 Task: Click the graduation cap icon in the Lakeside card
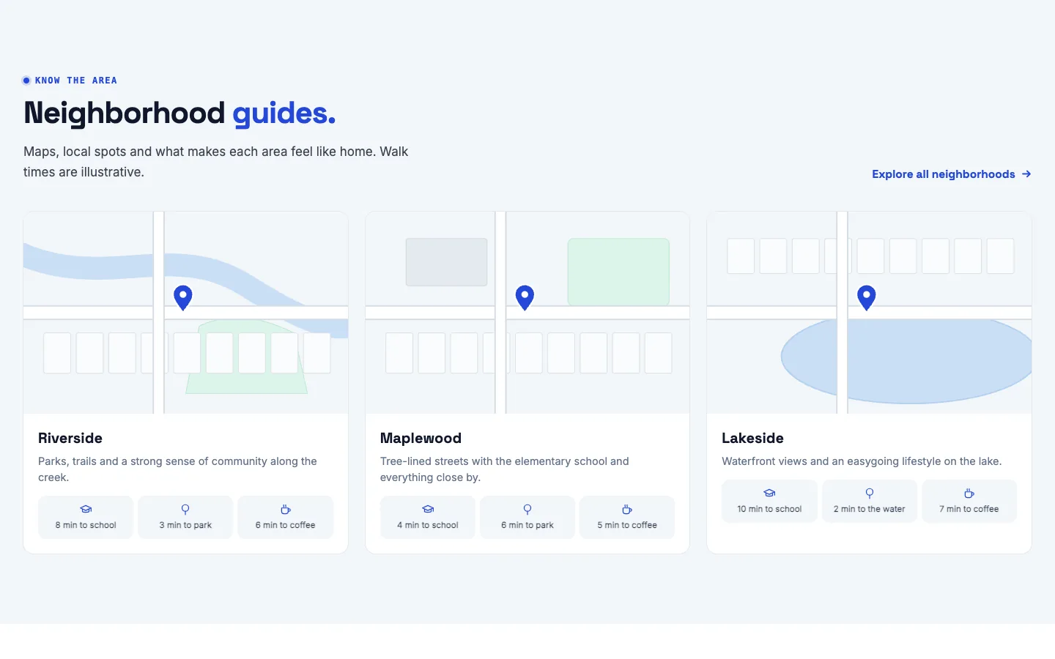[769, 494]
